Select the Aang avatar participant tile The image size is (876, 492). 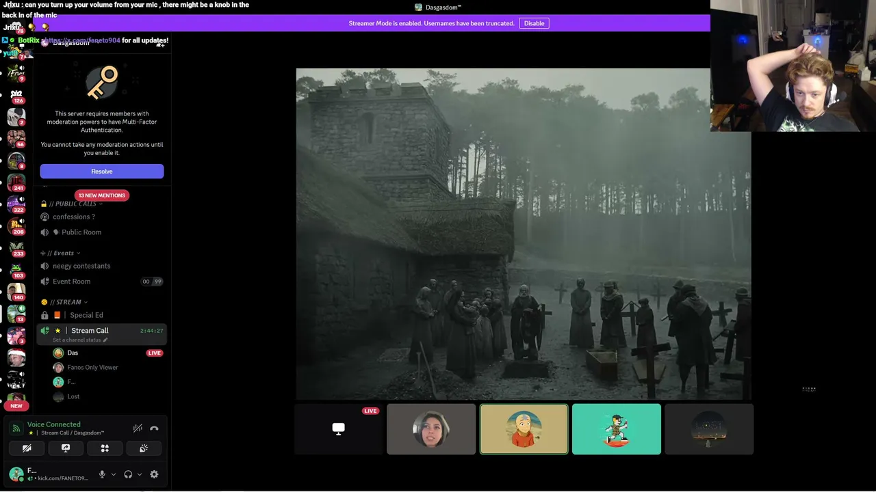[x=524, y=429]
